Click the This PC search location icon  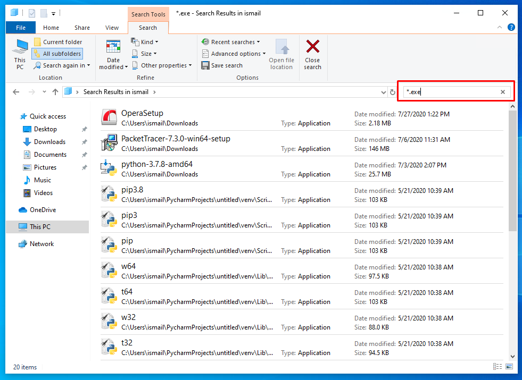point(20,54)
